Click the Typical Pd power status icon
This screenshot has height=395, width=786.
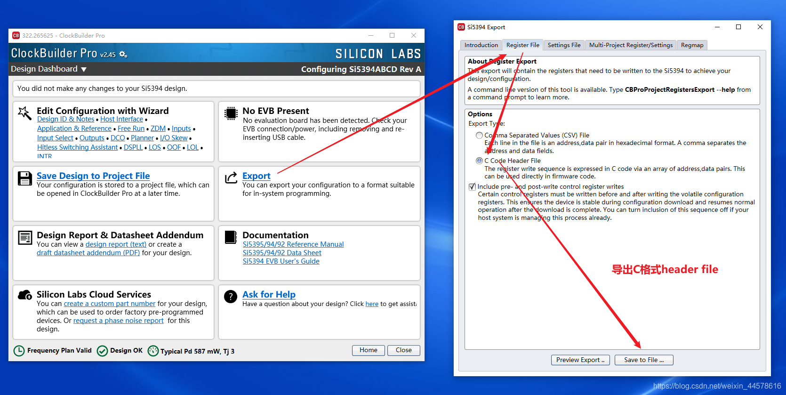153,351
